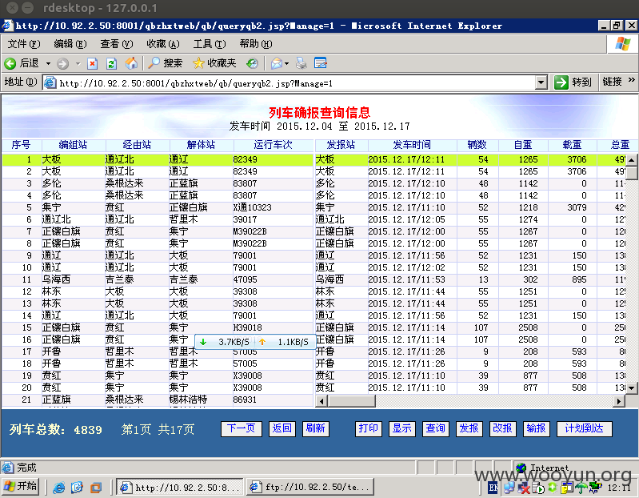Click 下一页 next page button

click(242, 428)
